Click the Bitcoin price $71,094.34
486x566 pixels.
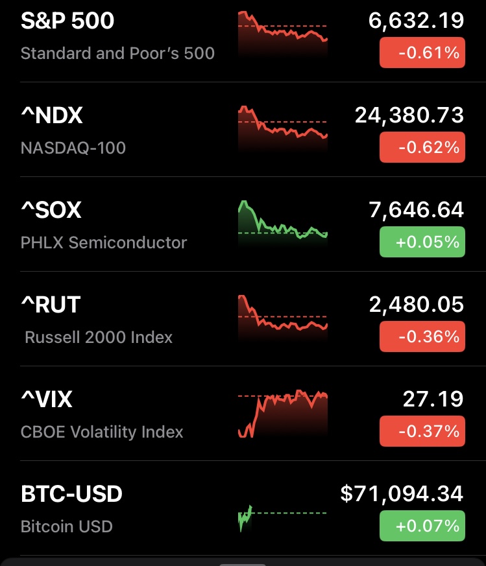pyautogui.click(x=402, y=495)
